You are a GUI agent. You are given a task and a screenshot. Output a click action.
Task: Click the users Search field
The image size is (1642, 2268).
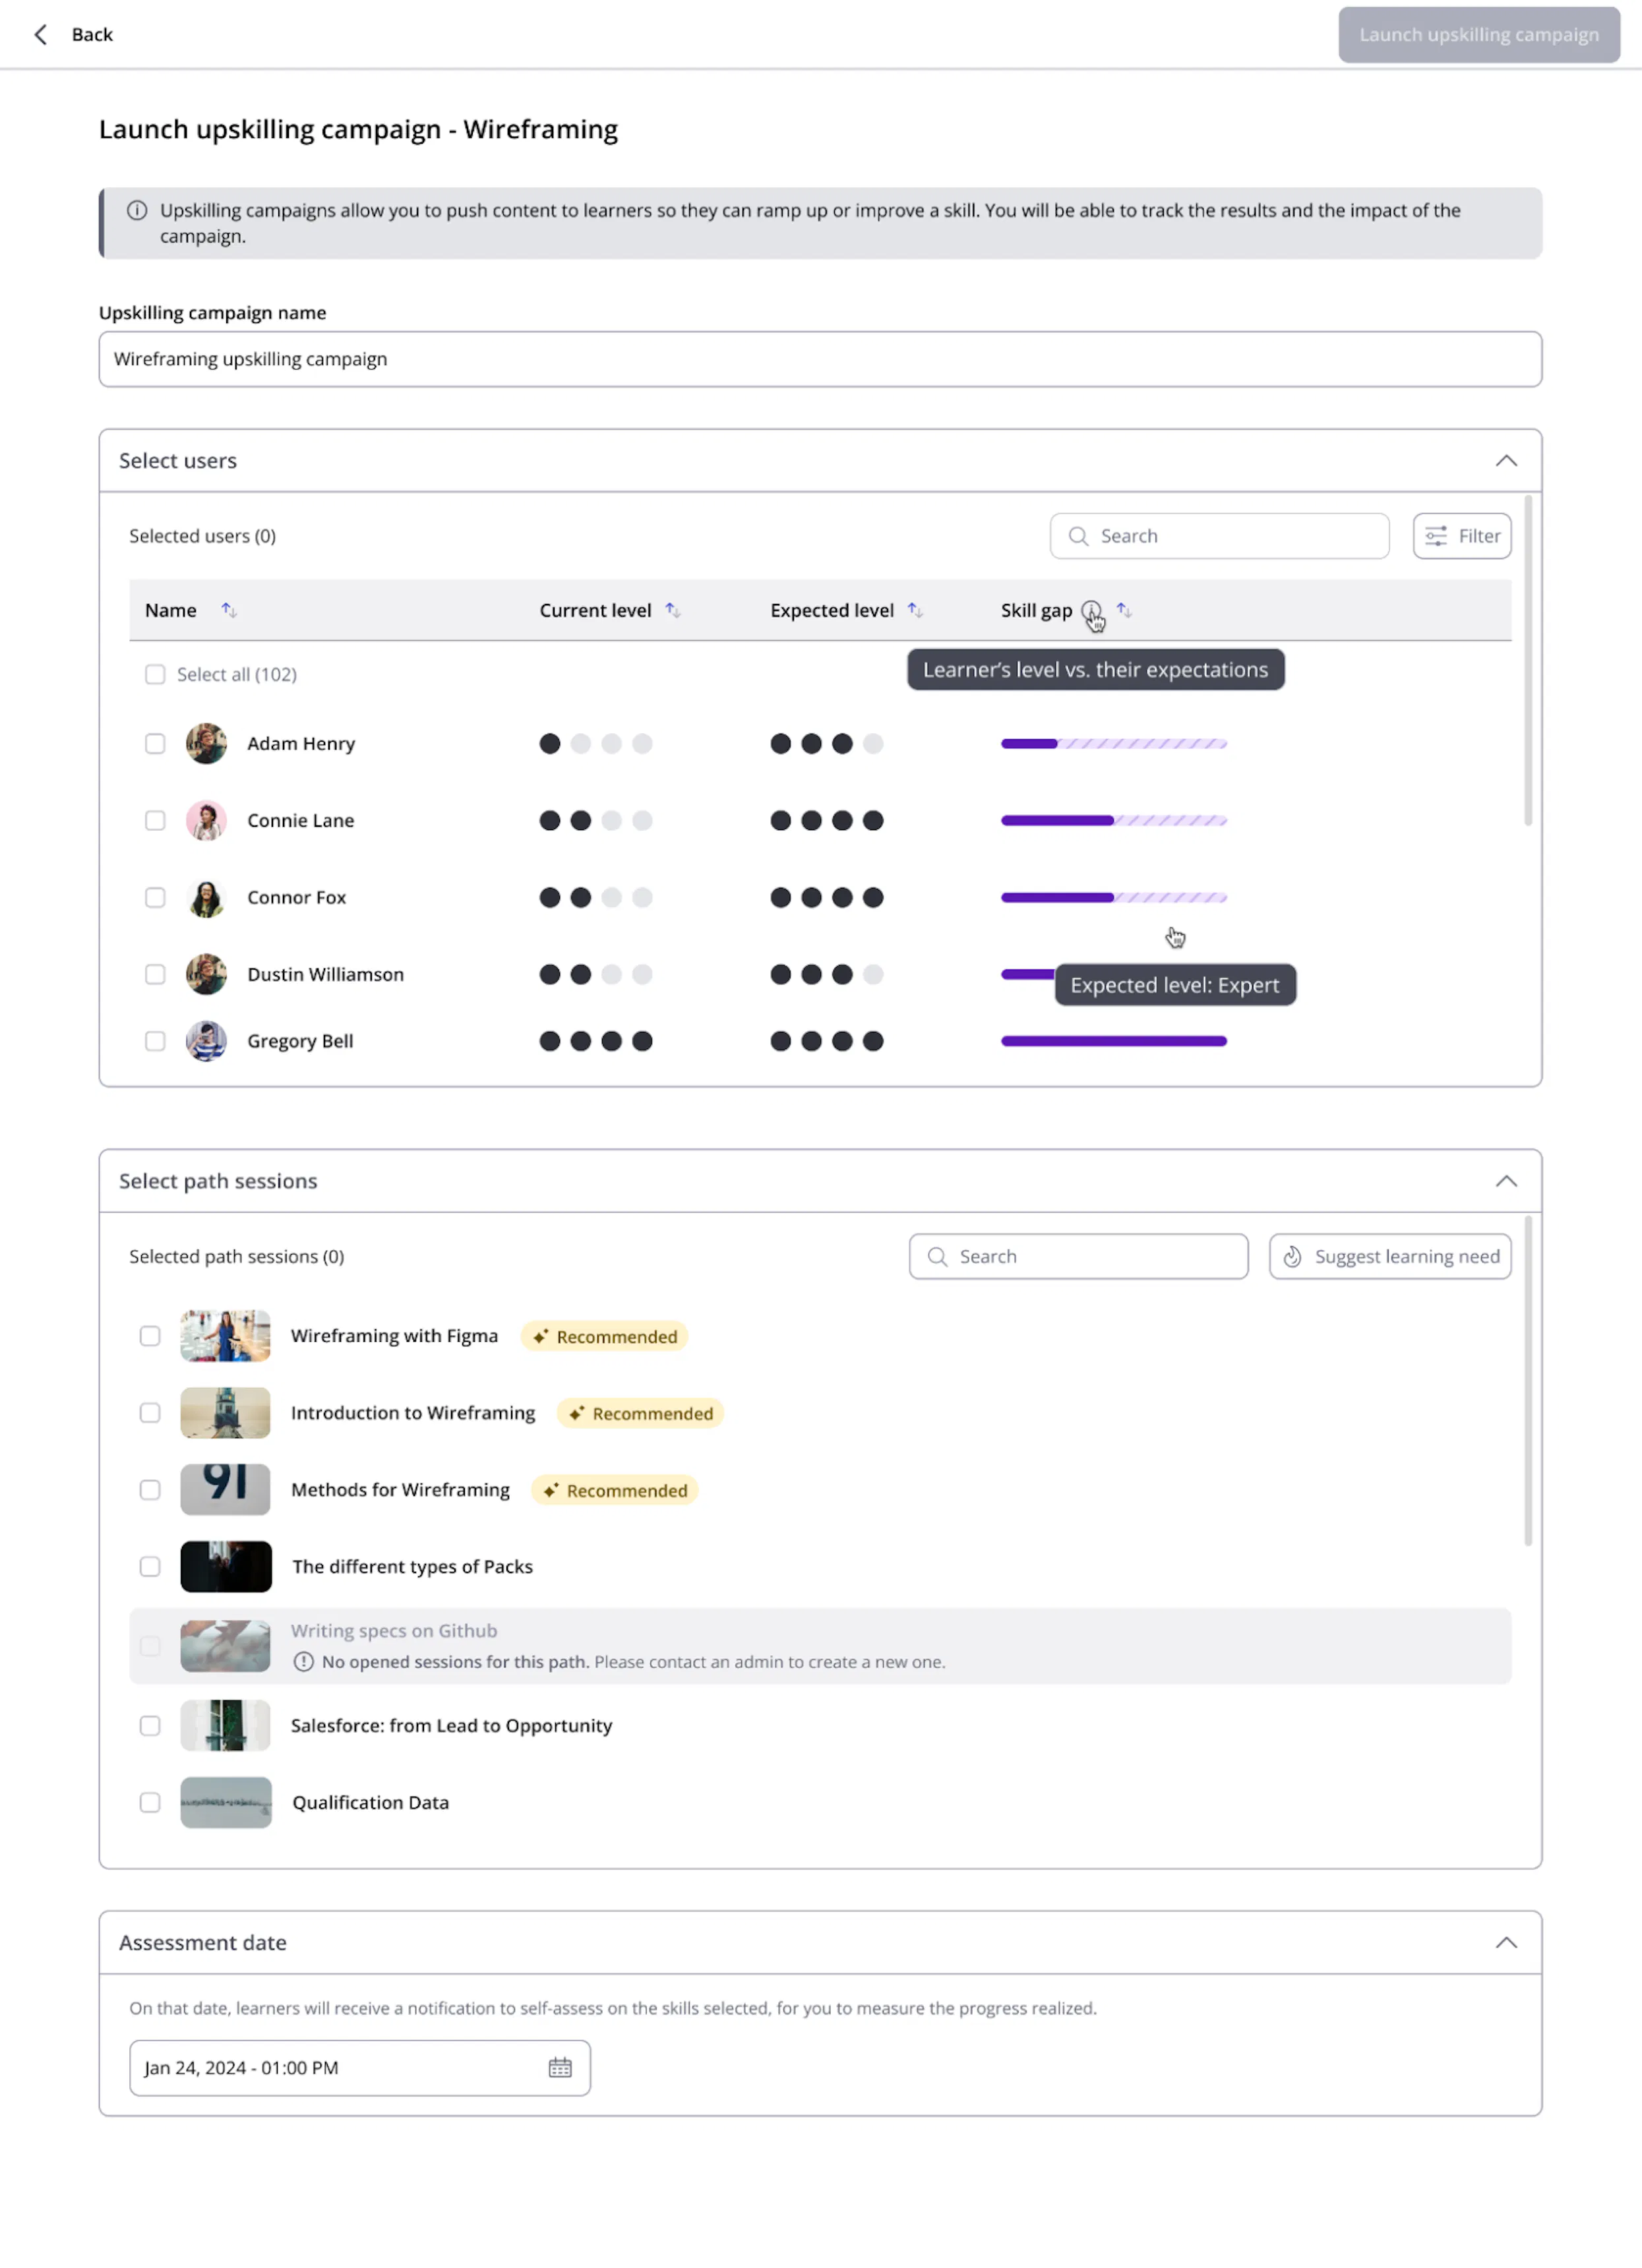[x=1219, y=536]
